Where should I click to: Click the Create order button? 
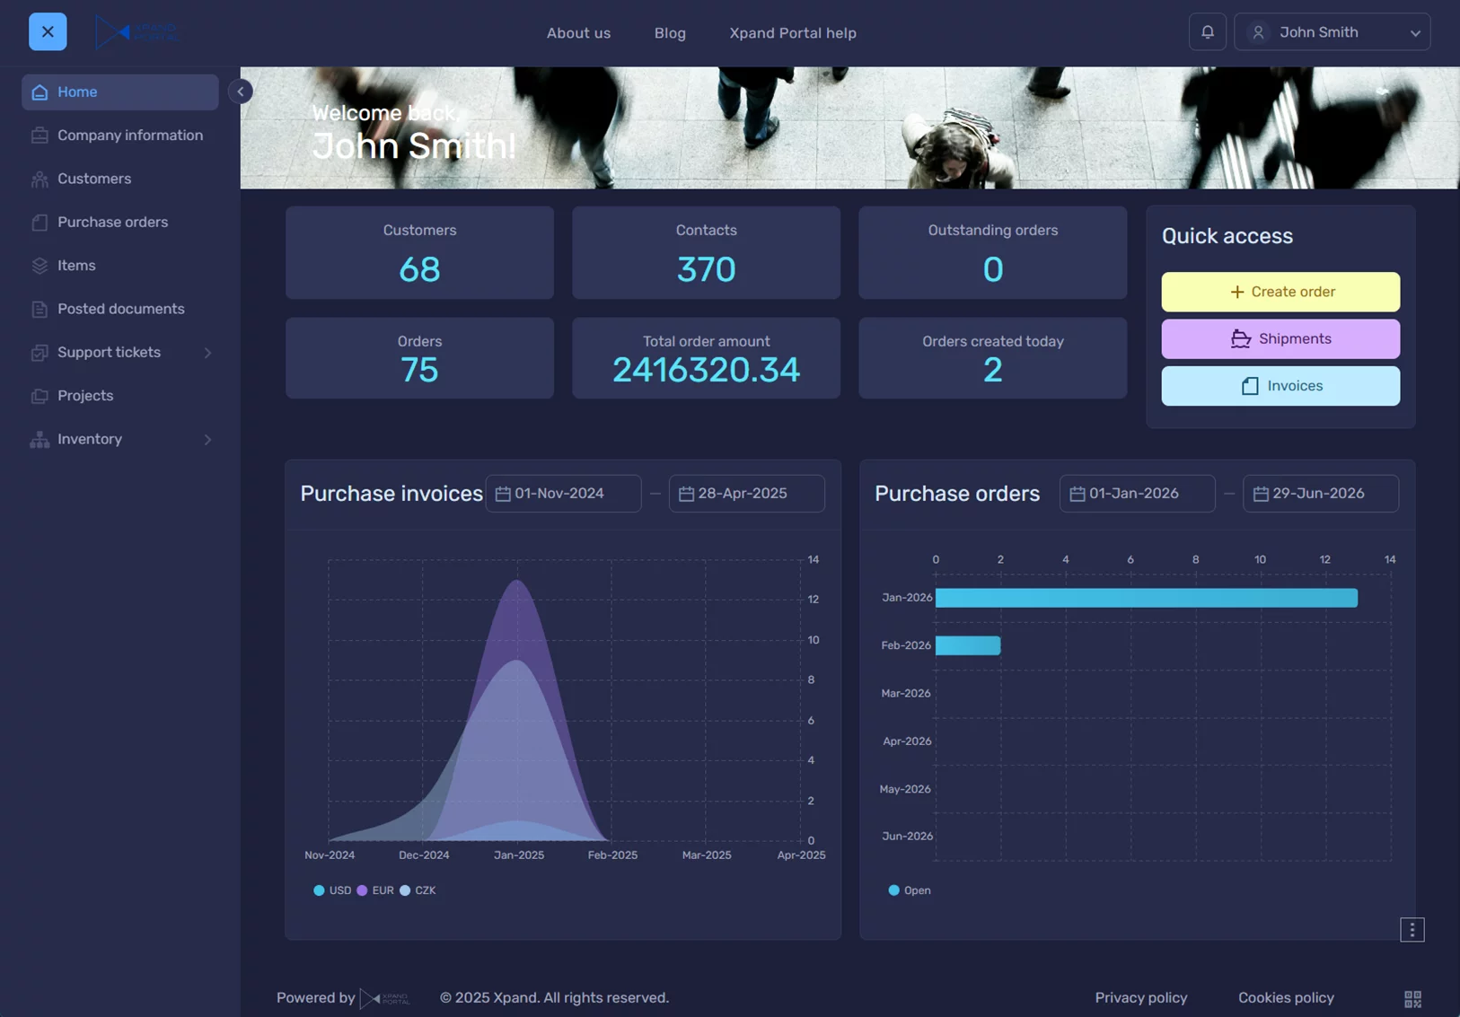(x=1280, y=292)
